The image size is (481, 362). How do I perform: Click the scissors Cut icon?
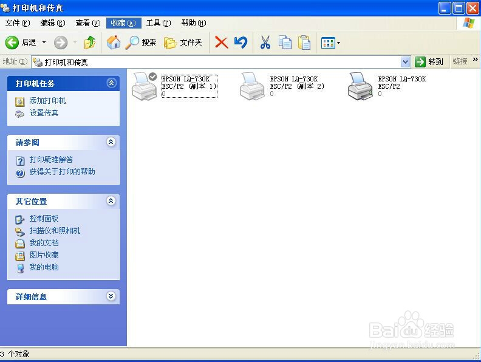coord(265,43)
